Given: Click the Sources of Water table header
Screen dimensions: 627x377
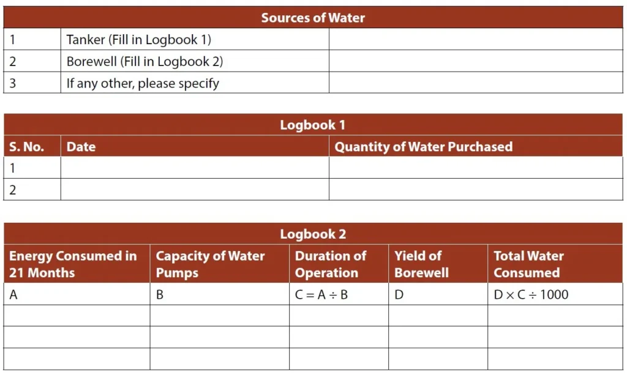Looking at the screenshot, I should coord(313,18).
